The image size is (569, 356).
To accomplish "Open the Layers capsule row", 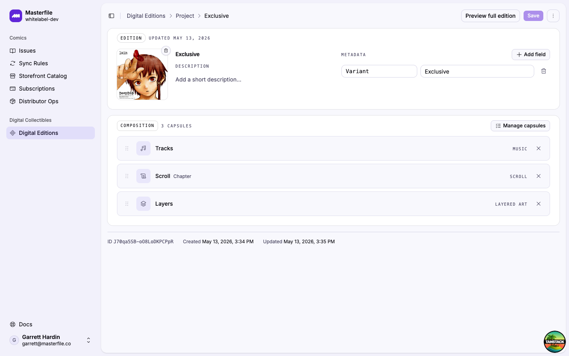I will pyautogui.click(x=333, y=204).
